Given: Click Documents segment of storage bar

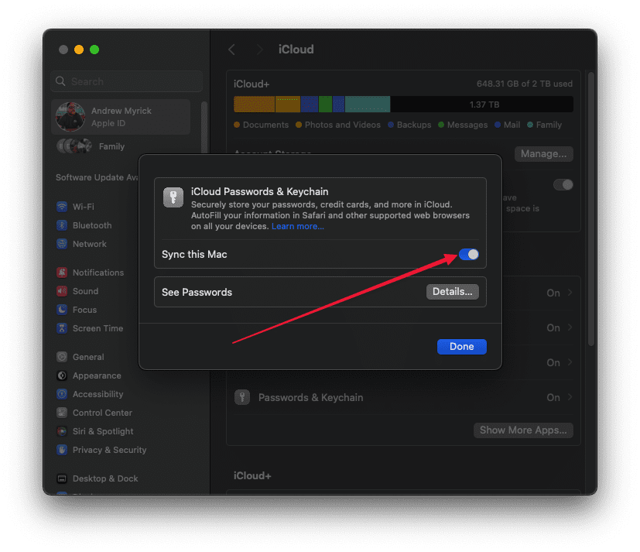Looking at the screenshot, I should point(255,104).
